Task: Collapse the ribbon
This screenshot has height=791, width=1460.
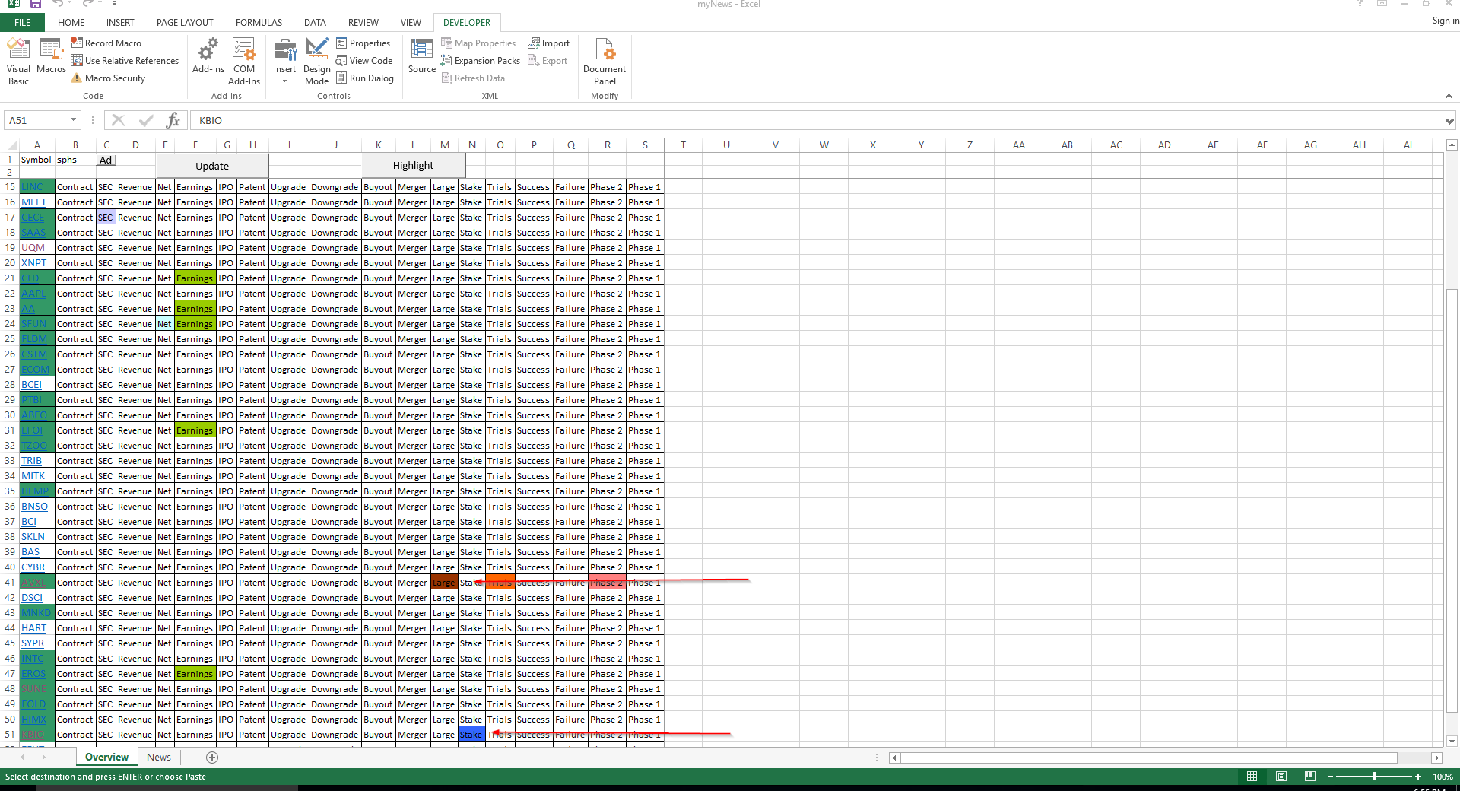Action: [1449, 96]
